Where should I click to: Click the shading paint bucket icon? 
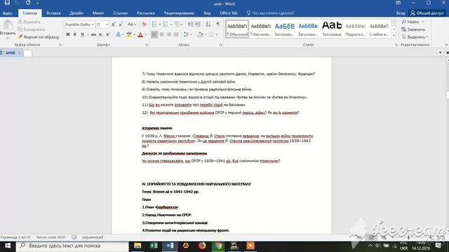[201, 34]
